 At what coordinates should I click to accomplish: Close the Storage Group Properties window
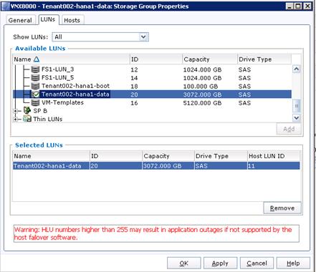click(x=308, y=6)
